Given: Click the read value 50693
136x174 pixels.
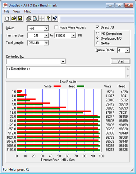Looking at the screenshot, I should click(x=123, y=108).
